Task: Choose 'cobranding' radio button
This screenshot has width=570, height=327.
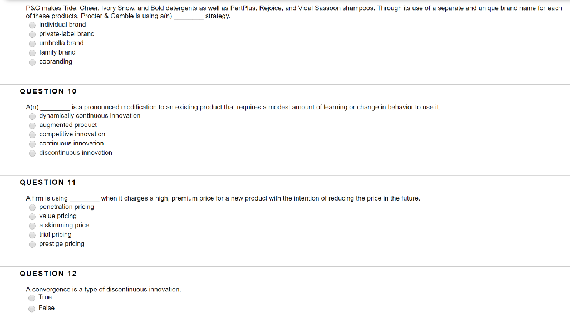Action: coord(32,62)
